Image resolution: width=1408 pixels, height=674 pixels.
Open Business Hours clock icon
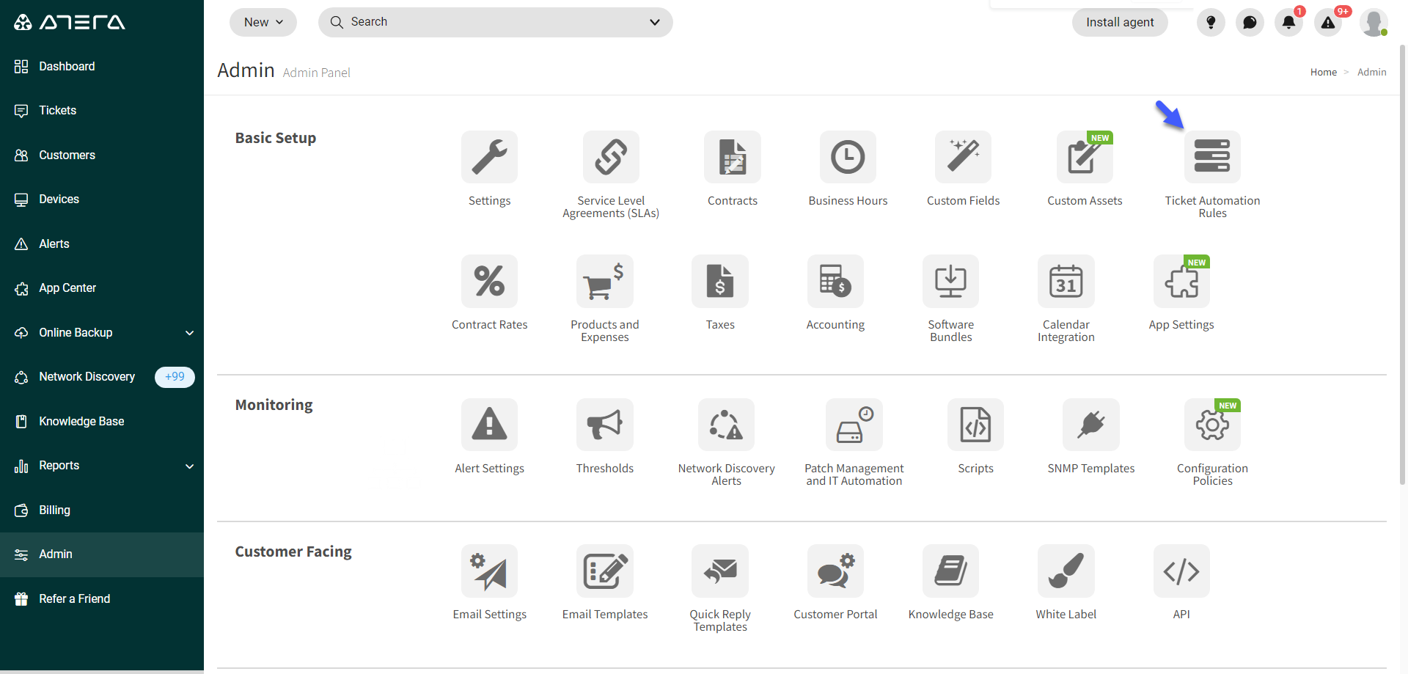click(848, 157)
